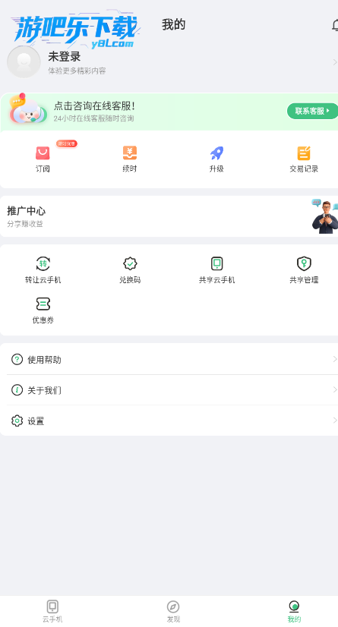Screen dimensions: 338x627
Task: Expand the 关于我们 row chevron
Action: tap(335, 389)
